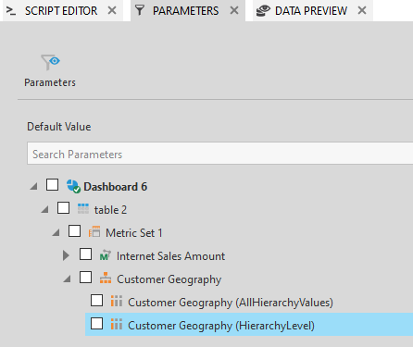Close the Parameters tab
This screenshot has width=413, height=347.
234,11
